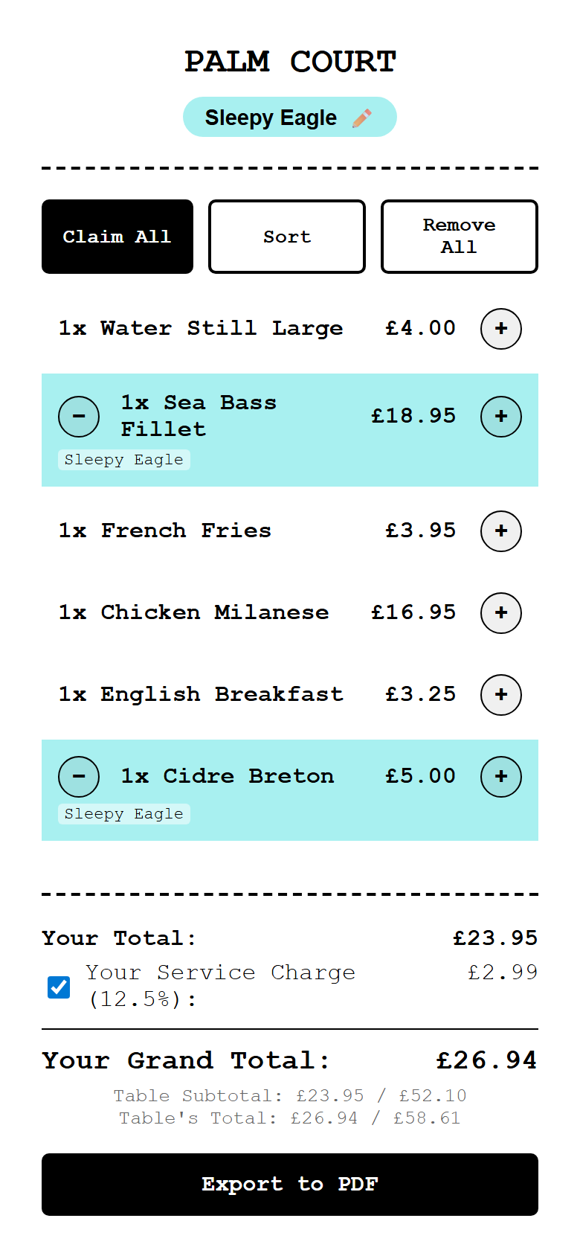Tap the Sleepy Eagle tag under Sea Bass
The height and width of the screenshot is (1256, 580).
[x=124, y=460]
